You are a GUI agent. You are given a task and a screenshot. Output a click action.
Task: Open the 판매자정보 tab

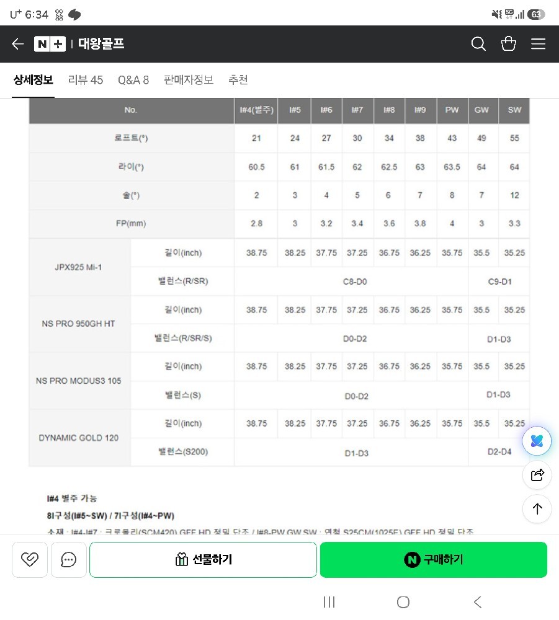pyautogui.click(x=189, y=80)
